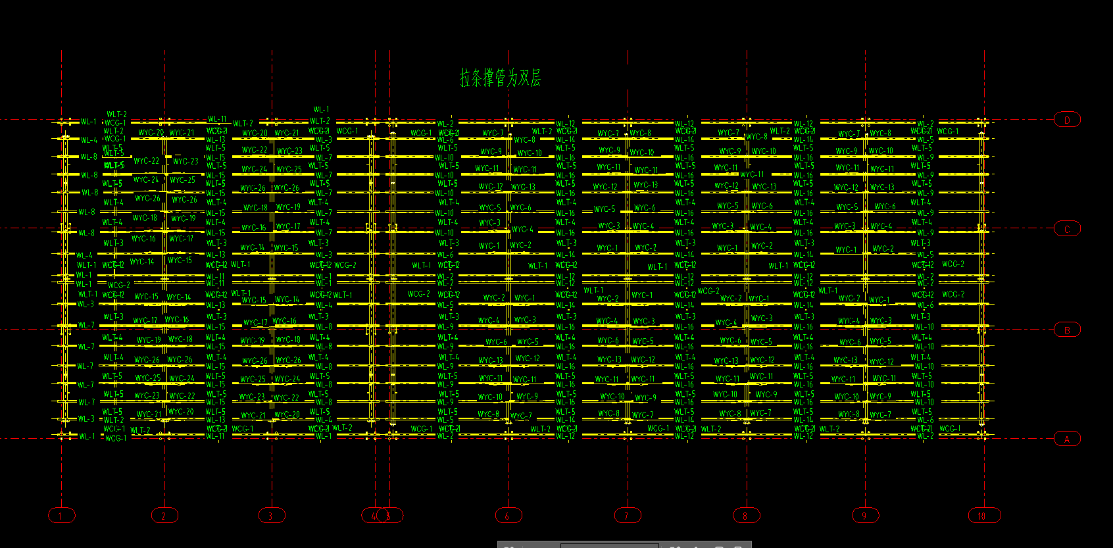The width and height of the screenshot is (1113, 548).
Task: Focus the command line input box
Action: coord(609,545)
